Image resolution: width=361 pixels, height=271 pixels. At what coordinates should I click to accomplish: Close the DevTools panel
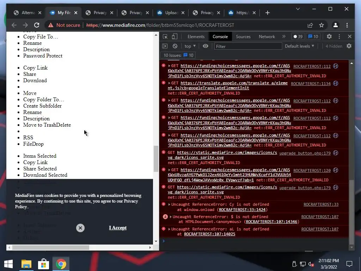pos(349,36)
